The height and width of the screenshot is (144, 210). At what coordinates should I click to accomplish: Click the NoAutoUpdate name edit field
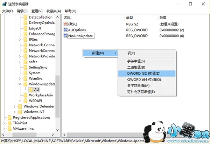81,36
